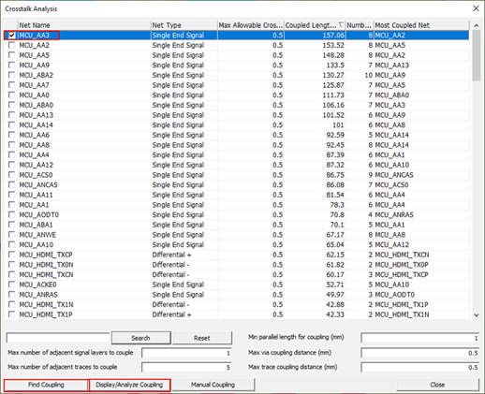The height and width of the screenshot is (394, 485).
Task: Click the Find Coupling button
Action: (x=46, y=385)
